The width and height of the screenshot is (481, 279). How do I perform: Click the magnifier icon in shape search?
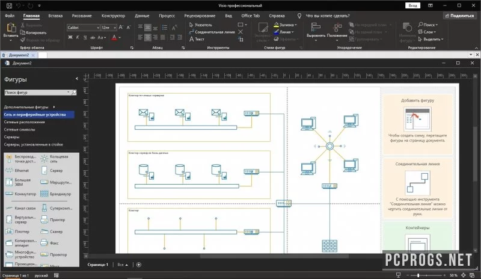(74, 93)
